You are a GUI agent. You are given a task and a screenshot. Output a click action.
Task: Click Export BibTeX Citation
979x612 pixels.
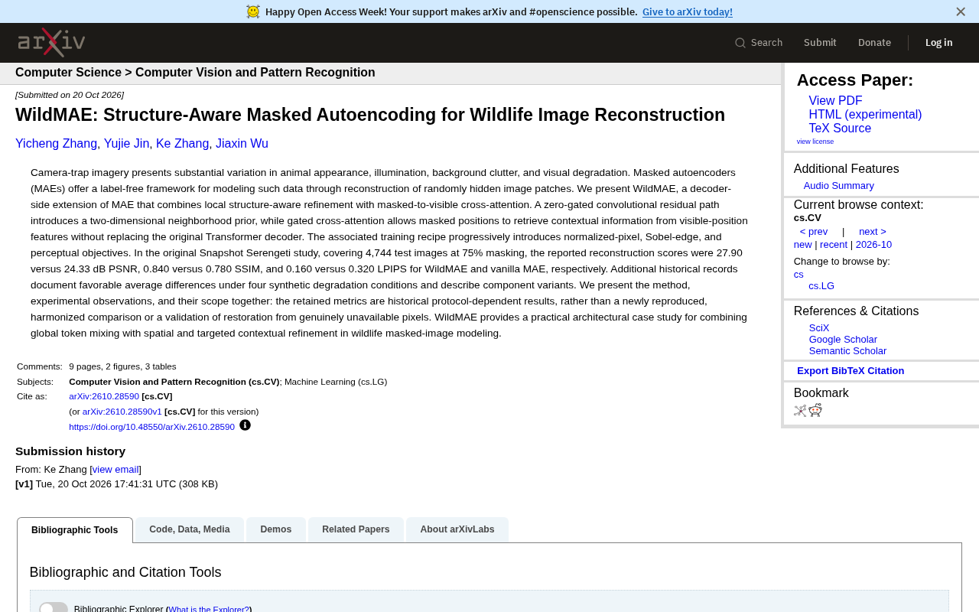(851, 371)
